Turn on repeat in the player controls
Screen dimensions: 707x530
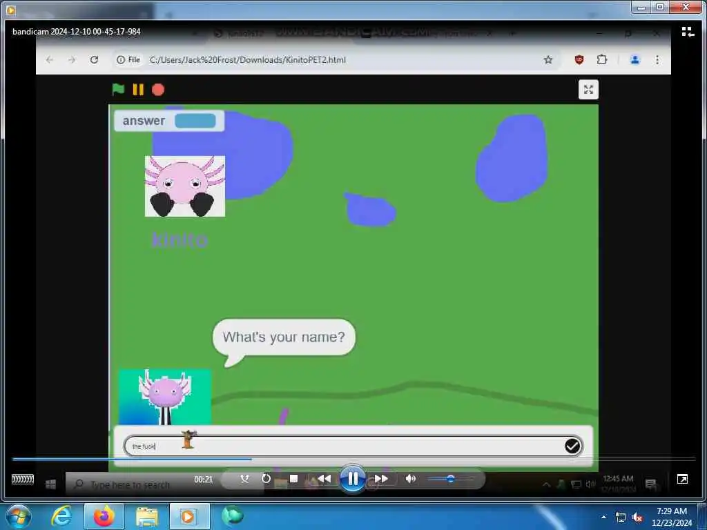(x=266, y=479)
